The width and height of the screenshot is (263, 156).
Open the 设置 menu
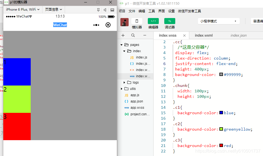(171, 11)
